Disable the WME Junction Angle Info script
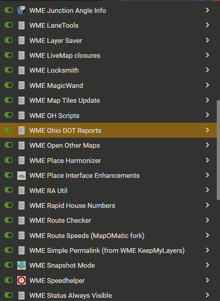 point(9,10)
